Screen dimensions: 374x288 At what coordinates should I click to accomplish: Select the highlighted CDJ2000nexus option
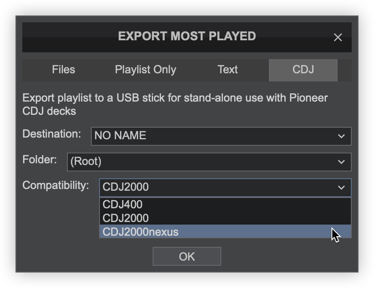[x=141, y=232]
